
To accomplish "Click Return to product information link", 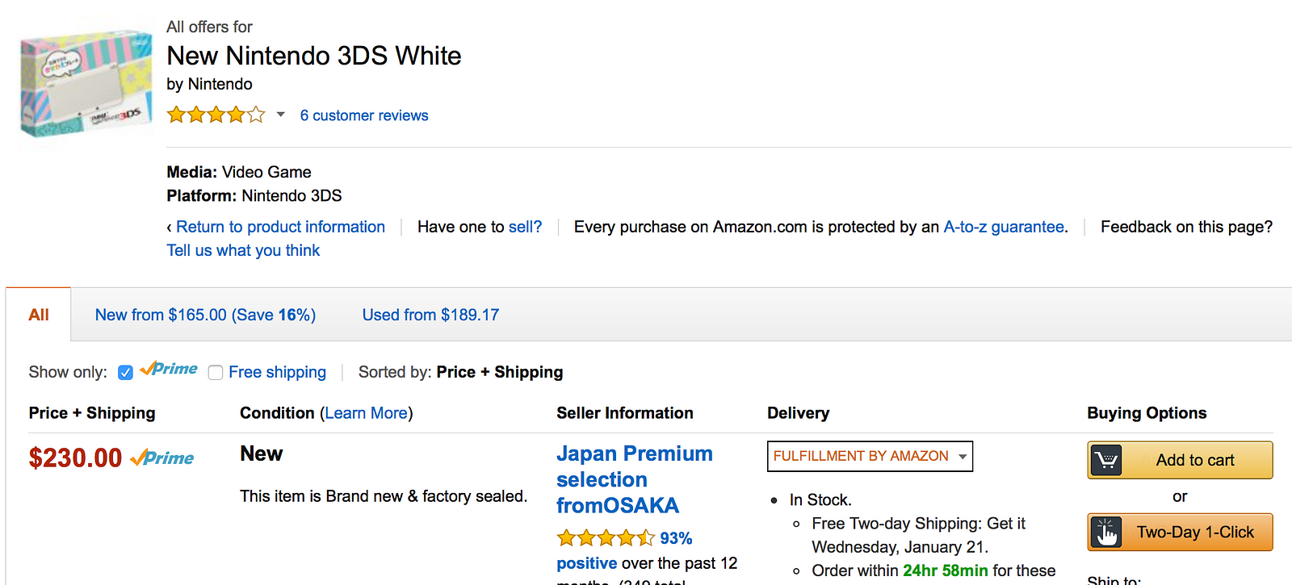I will pyautogui.click(x=280, y=227).
